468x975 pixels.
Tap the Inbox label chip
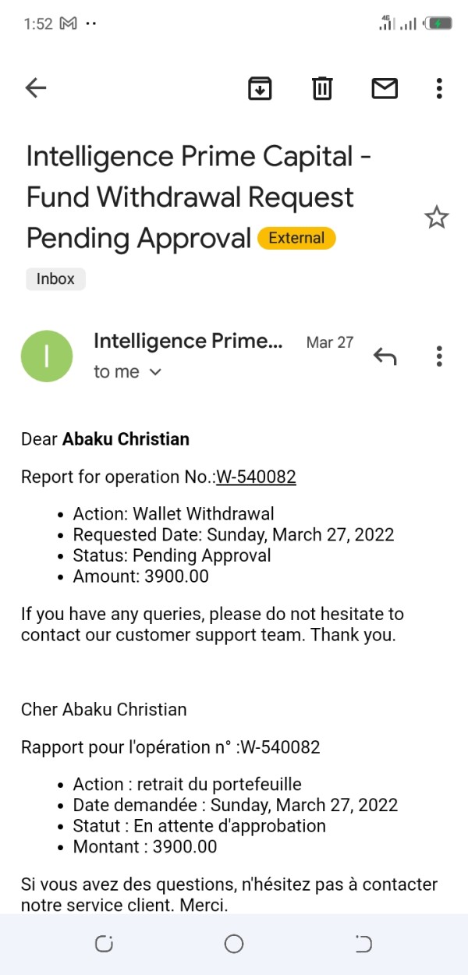[55, 278]
